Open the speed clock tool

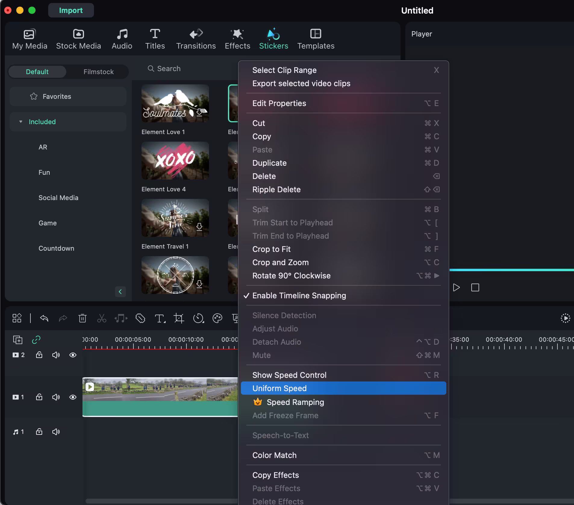[x=198, y=318]
